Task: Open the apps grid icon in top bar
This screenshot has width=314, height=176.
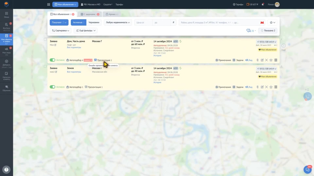Action: pyautogui.click(x=48, y=4)
